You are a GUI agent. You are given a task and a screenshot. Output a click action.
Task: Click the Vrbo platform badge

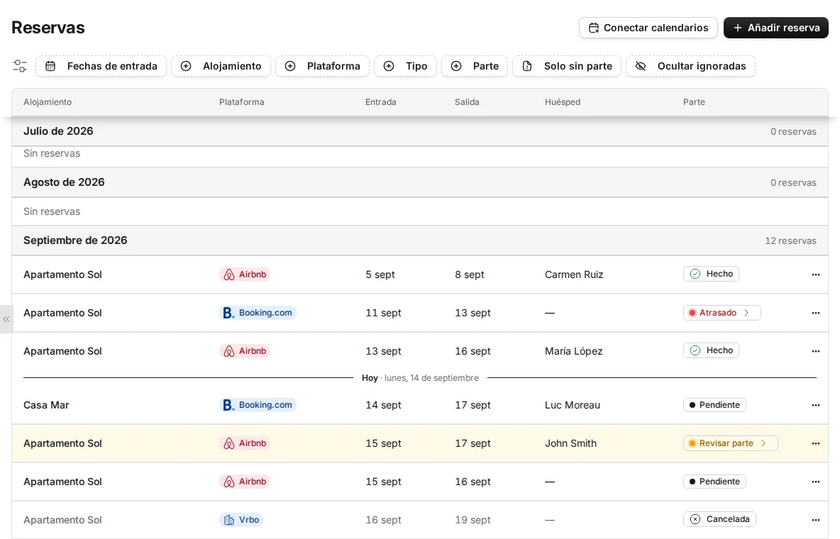[x=241, y=520]
